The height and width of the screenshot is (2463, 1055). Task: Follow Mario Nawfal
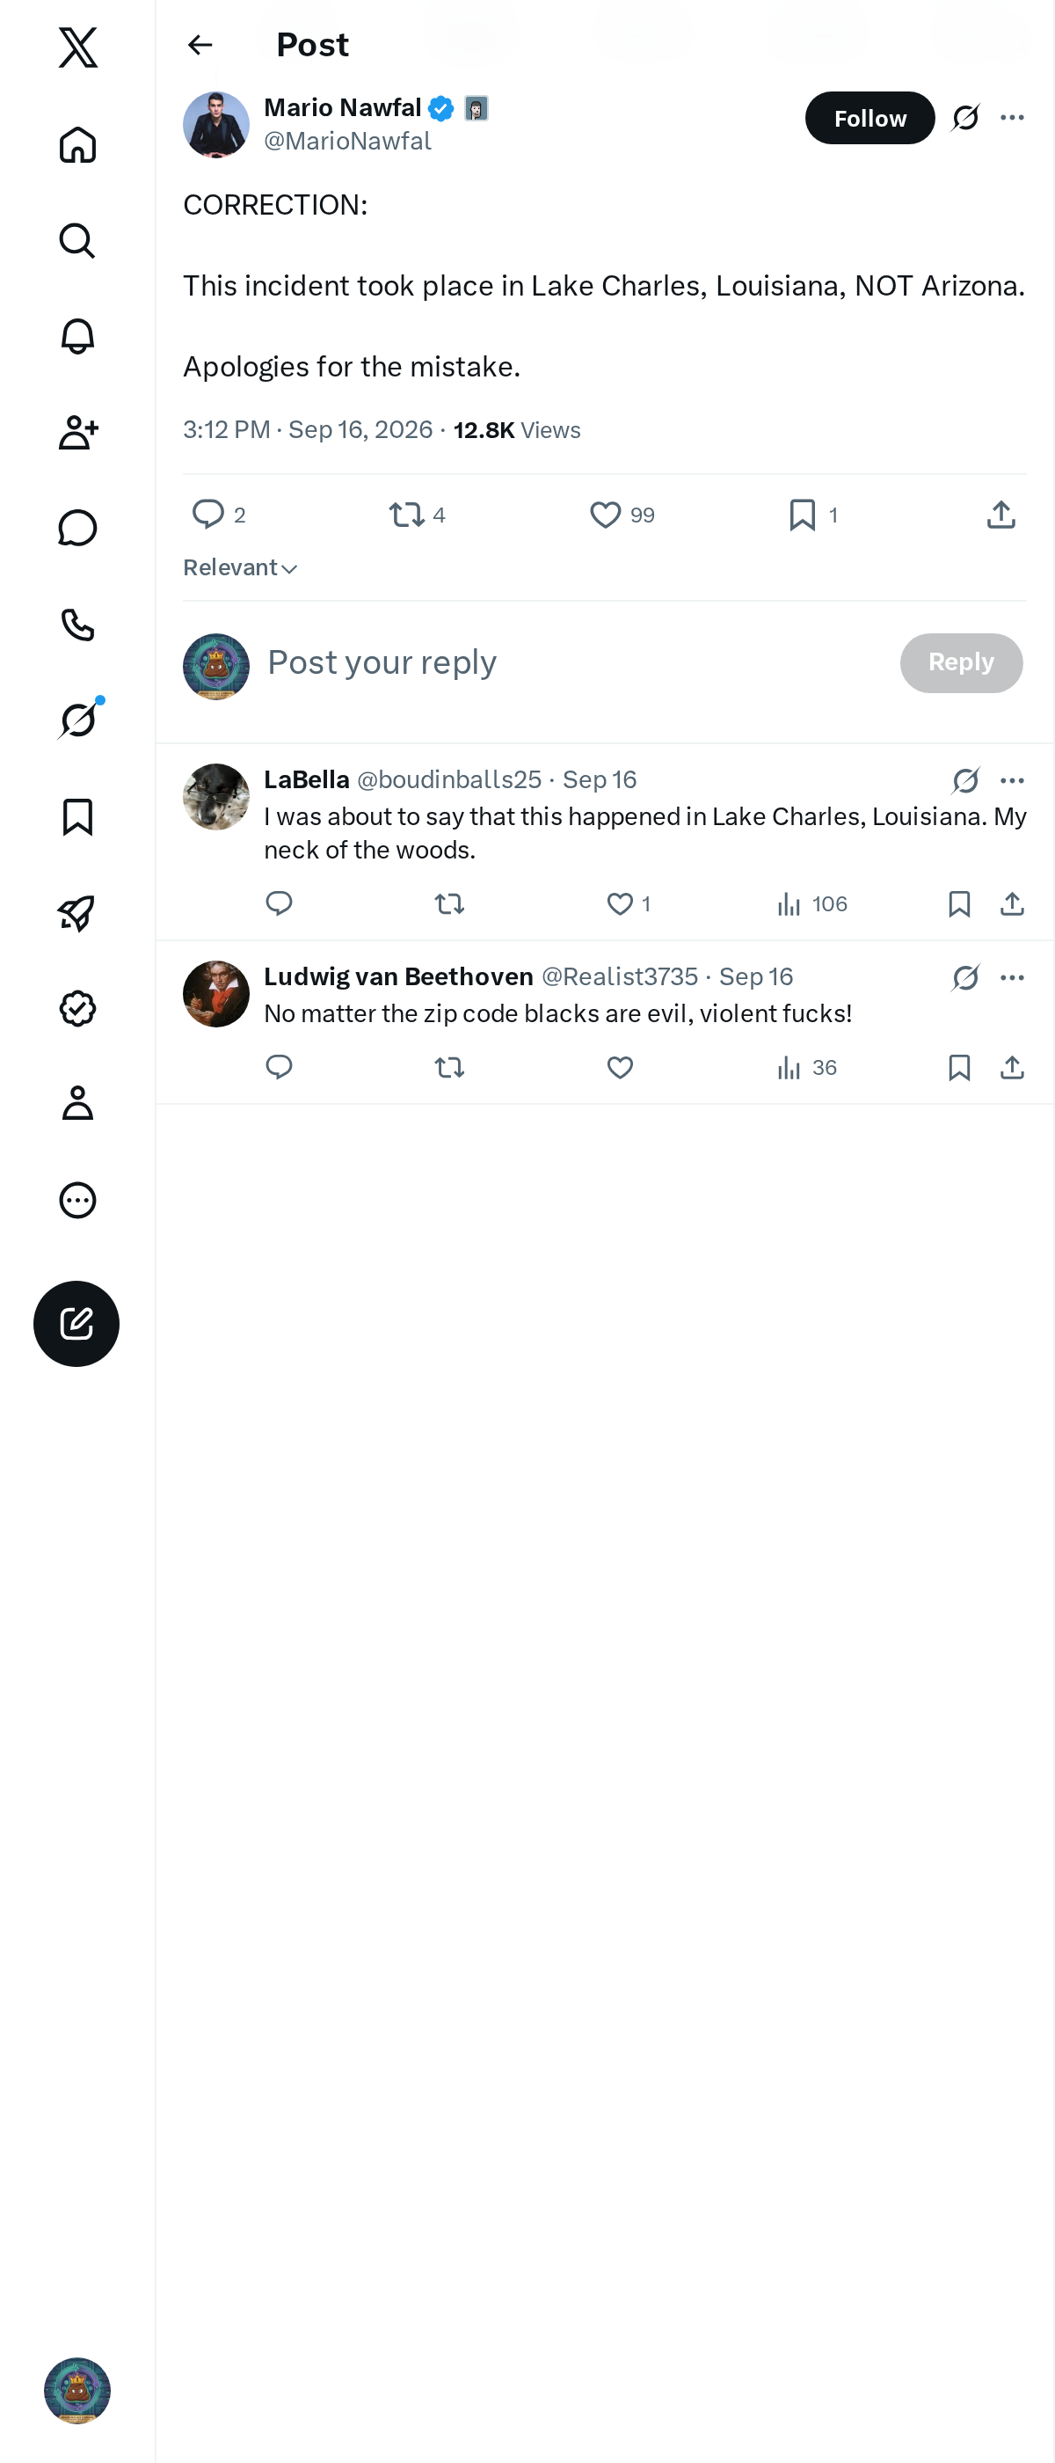[869, 118]
